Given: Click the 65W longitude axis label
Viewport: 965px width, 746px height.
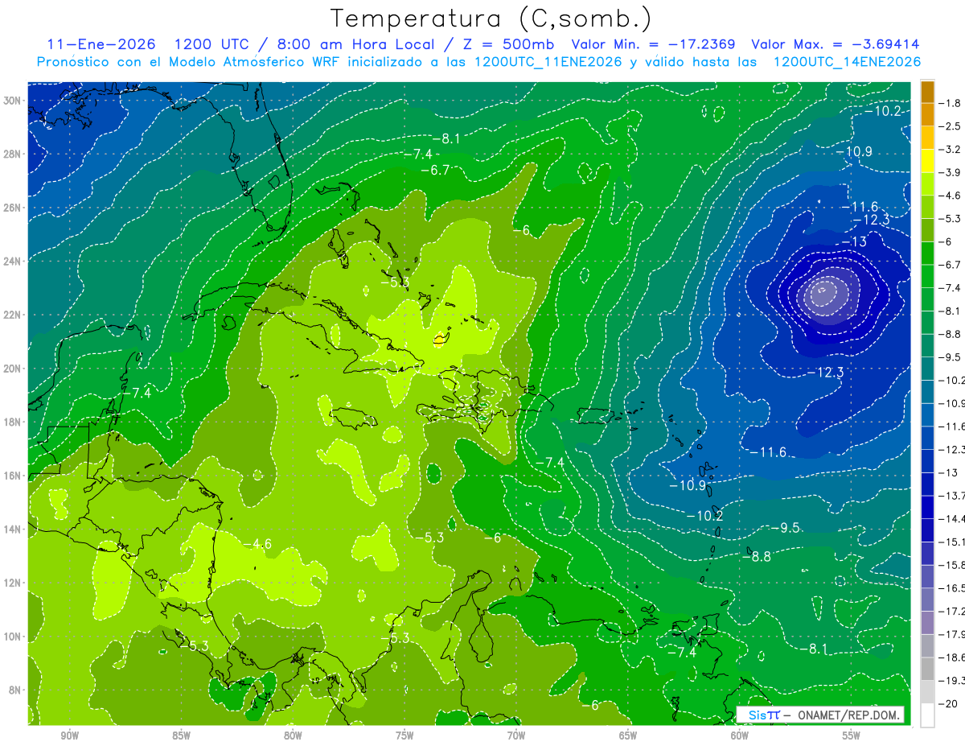Looking at the screenshot, I should point(628,736).
